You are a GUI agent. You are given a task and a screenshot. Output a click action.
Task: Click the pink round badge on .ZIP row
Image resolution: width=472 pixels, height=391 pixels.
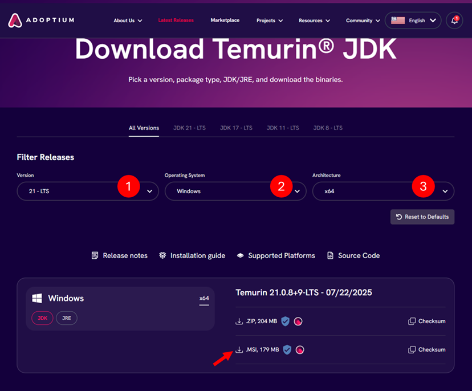point(298,321)
